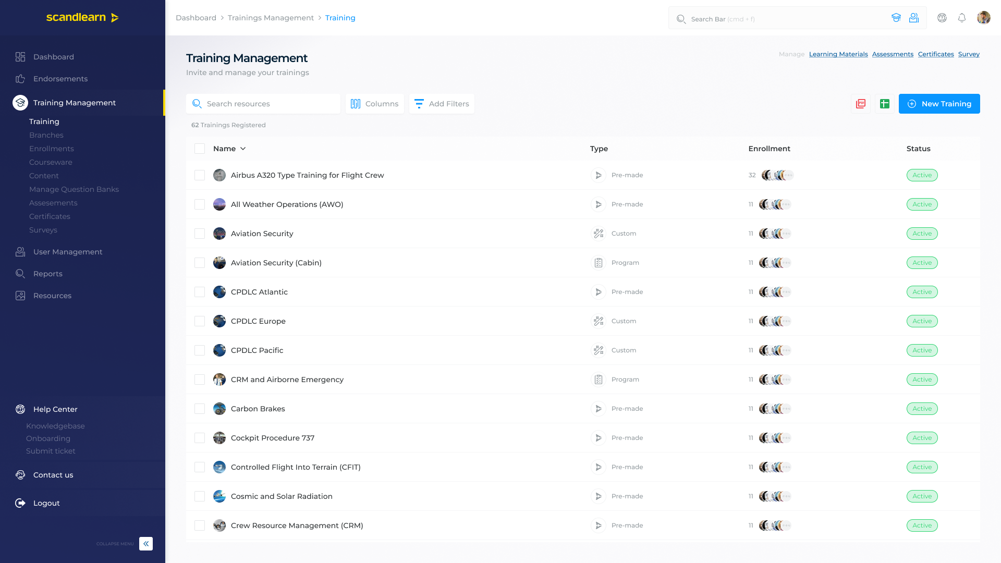Click the Training Management cap icon
The image size is (1001, 563).
[20, 103]
